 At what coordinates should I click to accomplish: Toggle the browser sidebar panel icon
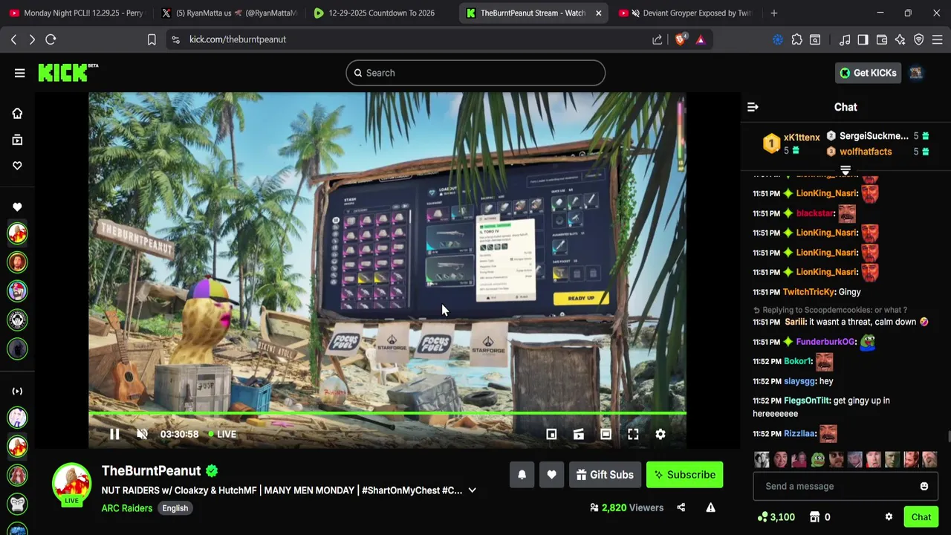(863, 39)
